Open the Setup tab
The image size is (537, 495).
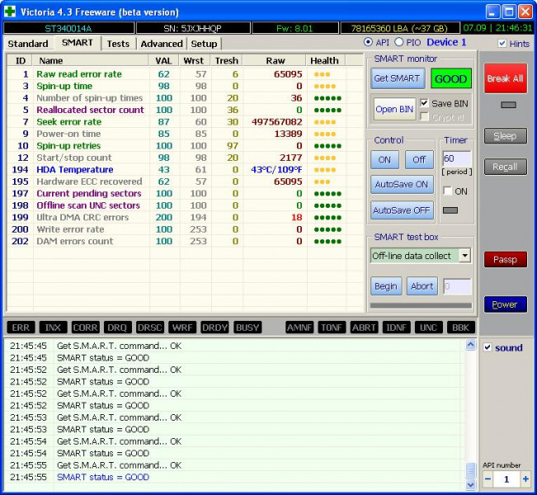(204, 44)
